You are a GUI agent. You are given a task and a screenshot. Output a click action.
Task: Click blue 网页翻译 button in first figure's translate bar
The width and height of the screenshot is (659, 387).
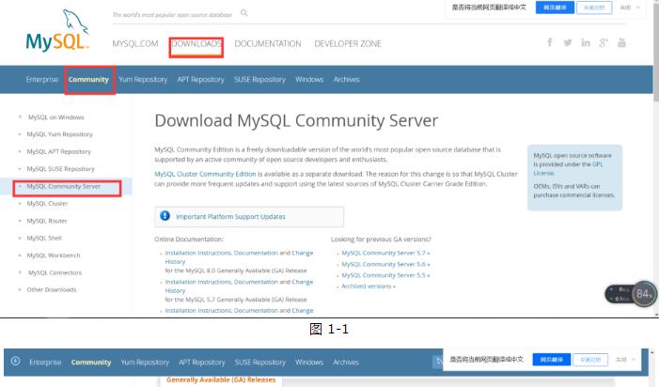pos(555,8)
